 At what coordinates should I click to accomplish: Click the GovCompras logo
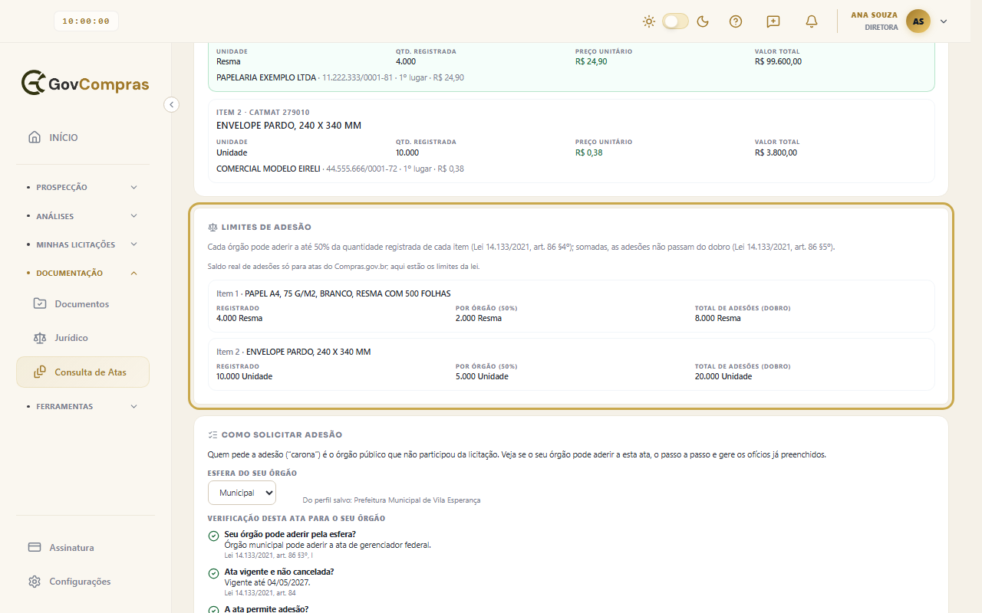pos(85,84)
